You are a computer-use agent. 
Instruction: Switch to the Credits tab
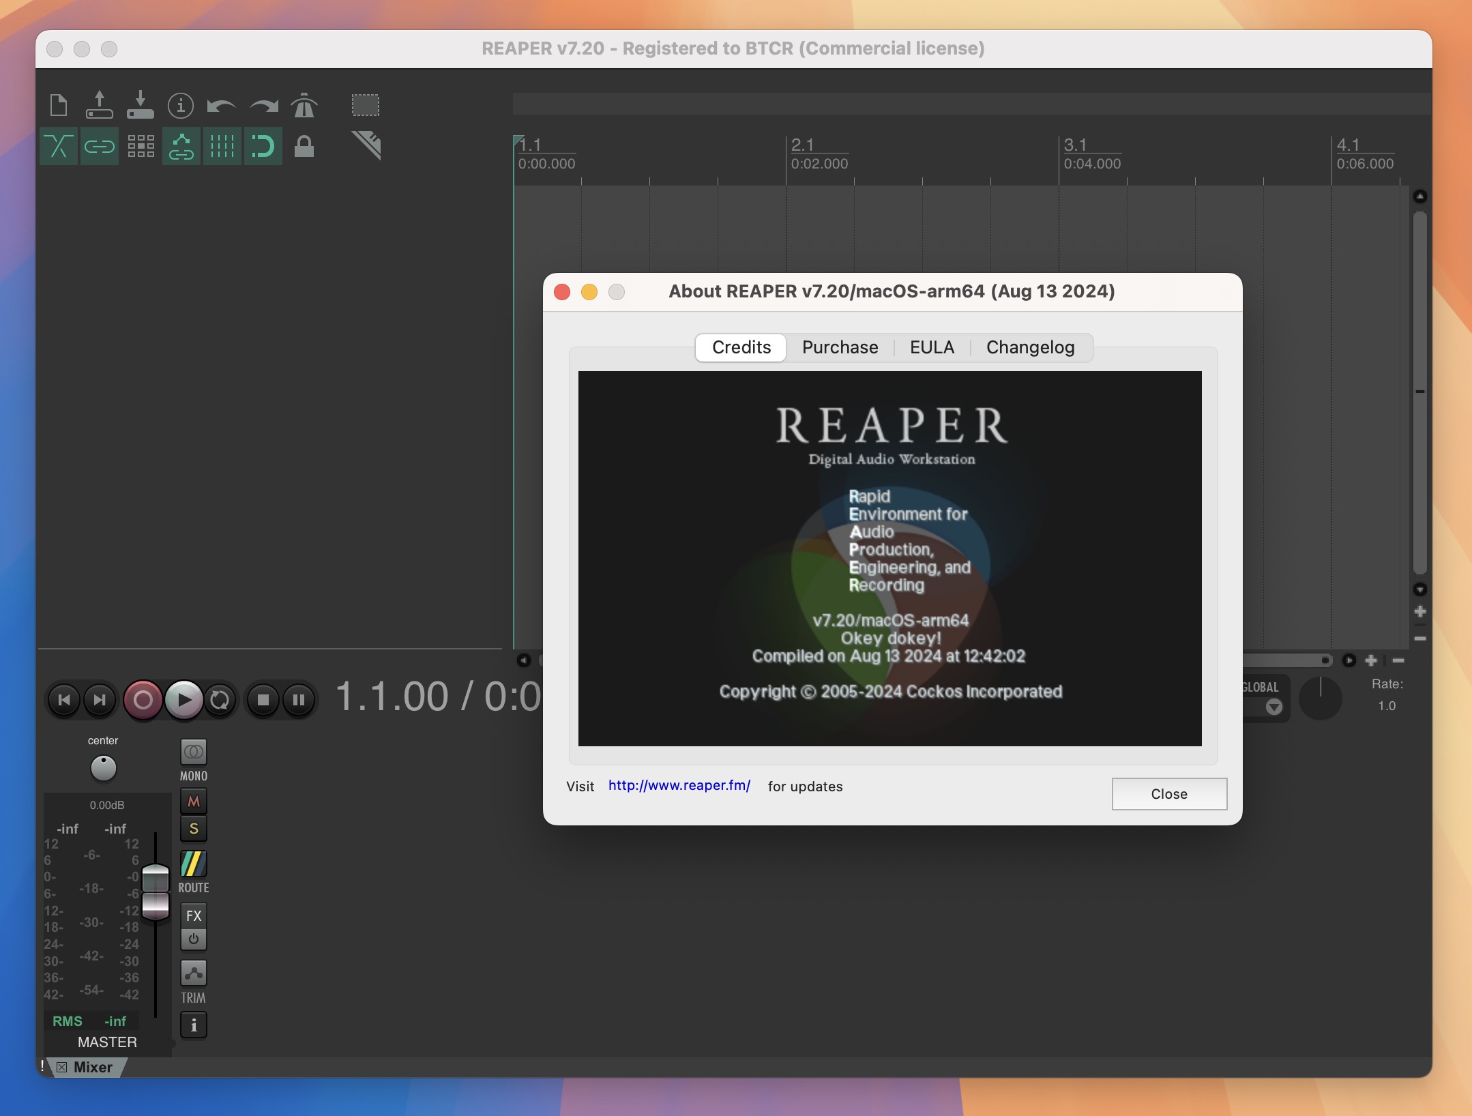pyautogui.click(x=741, y=347)
